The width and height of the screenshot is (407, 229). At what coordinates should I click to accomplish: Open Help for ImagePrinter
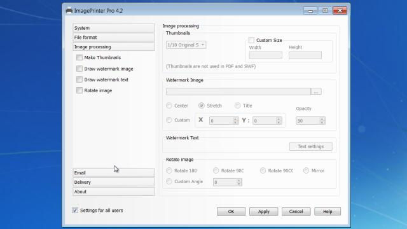pos(328,212)
